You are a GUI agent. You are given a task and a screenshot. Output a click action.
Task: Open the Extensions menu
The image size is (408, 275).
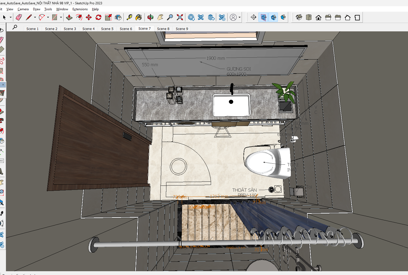[x=80, y=9]
